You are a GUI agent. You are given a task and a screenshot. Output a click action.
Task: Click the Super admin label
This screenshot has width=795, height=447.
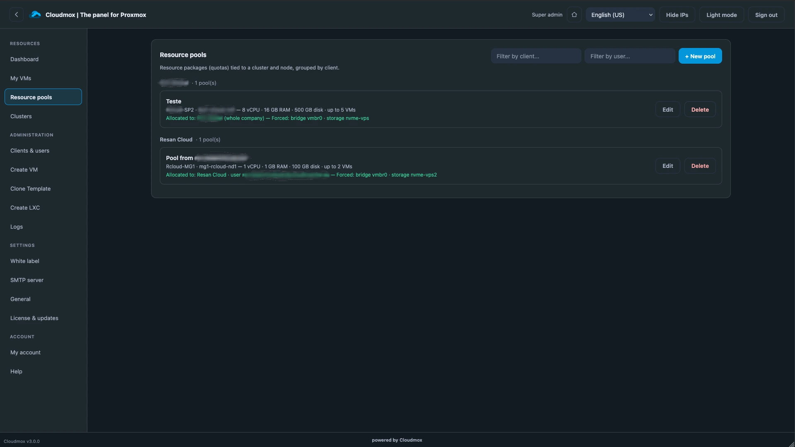[x=547, y=14]
